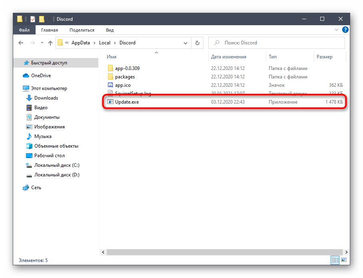
Task: Open the address bar history dropdown
Action: 185,43
